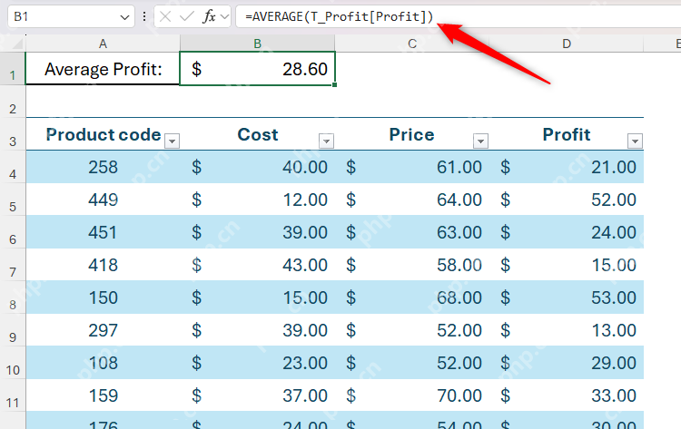Select column C header

(x=412, y=44)
